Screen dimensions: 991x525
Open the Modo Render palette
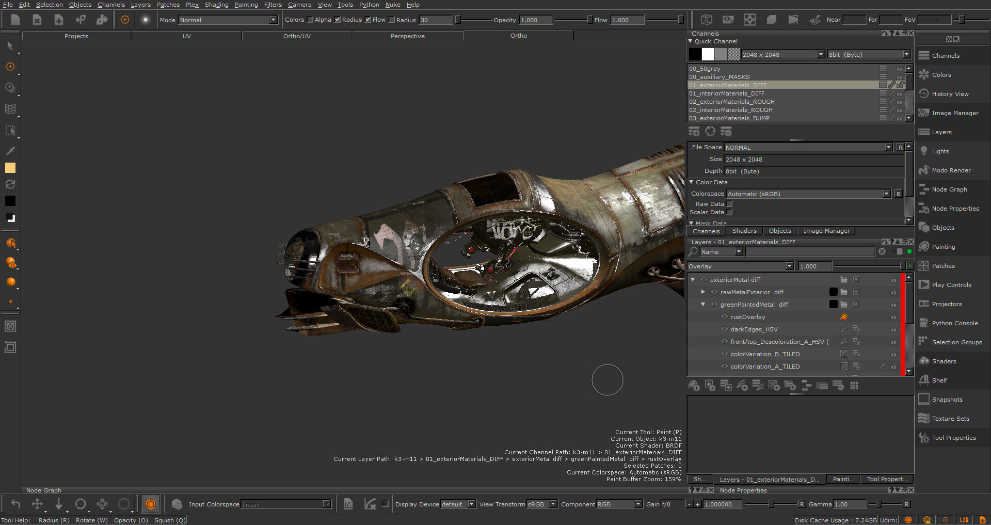951,170
